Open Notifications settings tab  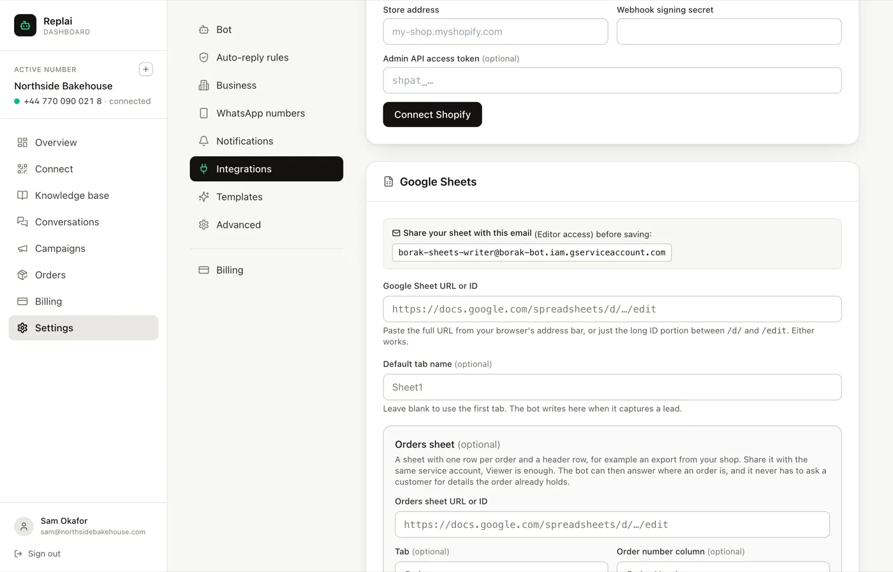click(x=267, y=141)
